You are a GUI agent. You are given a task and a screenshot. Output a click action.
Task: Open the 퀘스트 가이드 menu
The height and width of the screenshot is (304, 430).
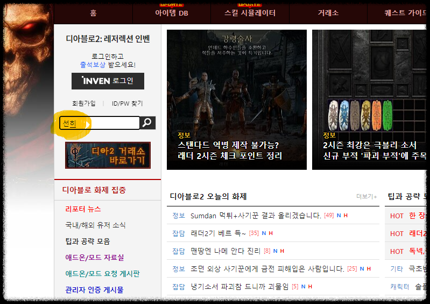click(x=405, y=13)
